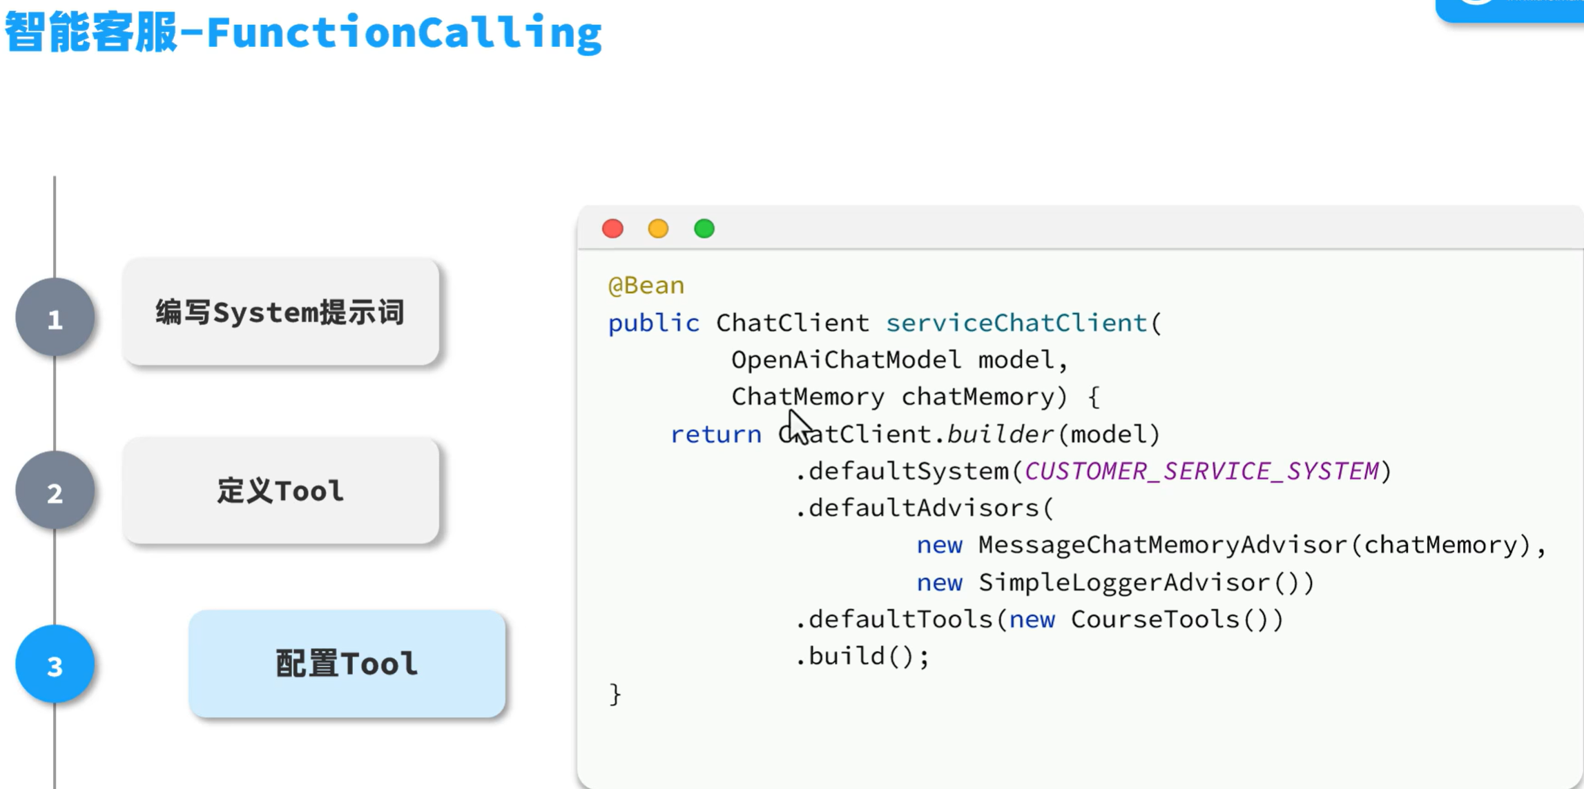Click the red window dot
The width and height of the screenshot is (1584, 789).
click(612, 228)
